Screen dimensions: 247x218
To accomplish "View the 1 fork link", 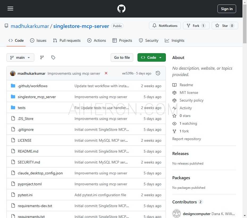I will point(181,131).
